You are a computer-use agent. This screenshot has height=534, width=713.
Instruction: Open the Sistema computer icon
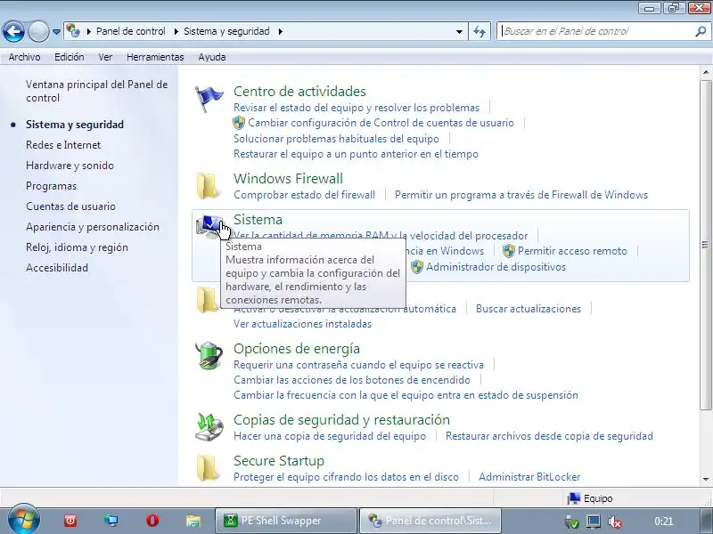pyautogui.click(x=209, y=226)
